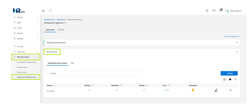Open Olga Liniewicz user menu
Image resolution: width=251 pixels, height=106 pixels.
(236, 11)
